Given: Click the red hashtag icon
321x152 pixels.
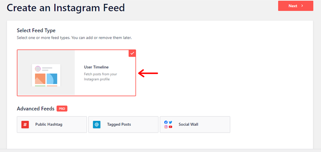Looking at the screenshot, I should click(x=25, y=125).
